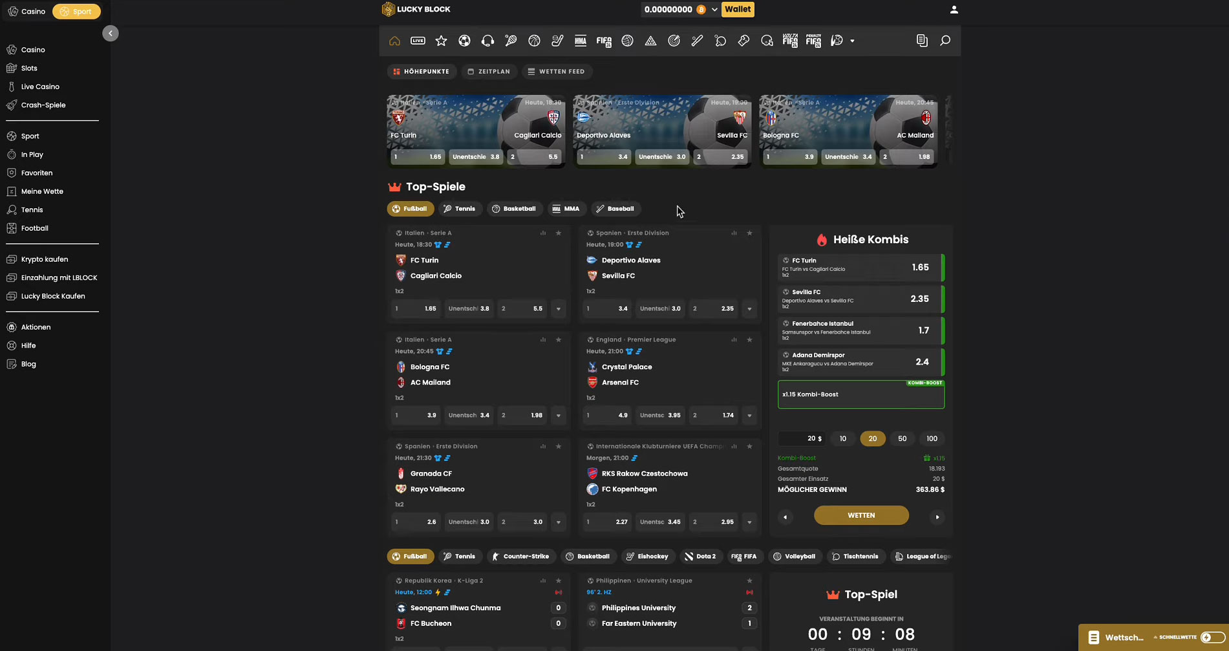Select the Höhepunkte tab

click(422, 72)
